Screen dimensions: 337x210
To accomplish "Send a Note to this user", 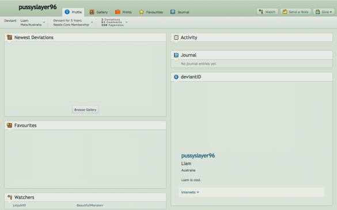I will tap(296, 12).
